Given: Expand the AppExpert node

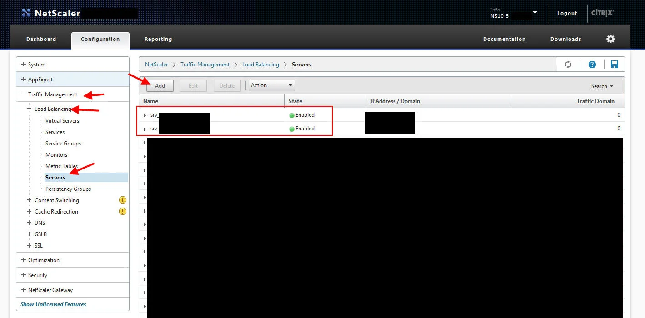Looking at the screenshot, I should [x=24, y=79].
